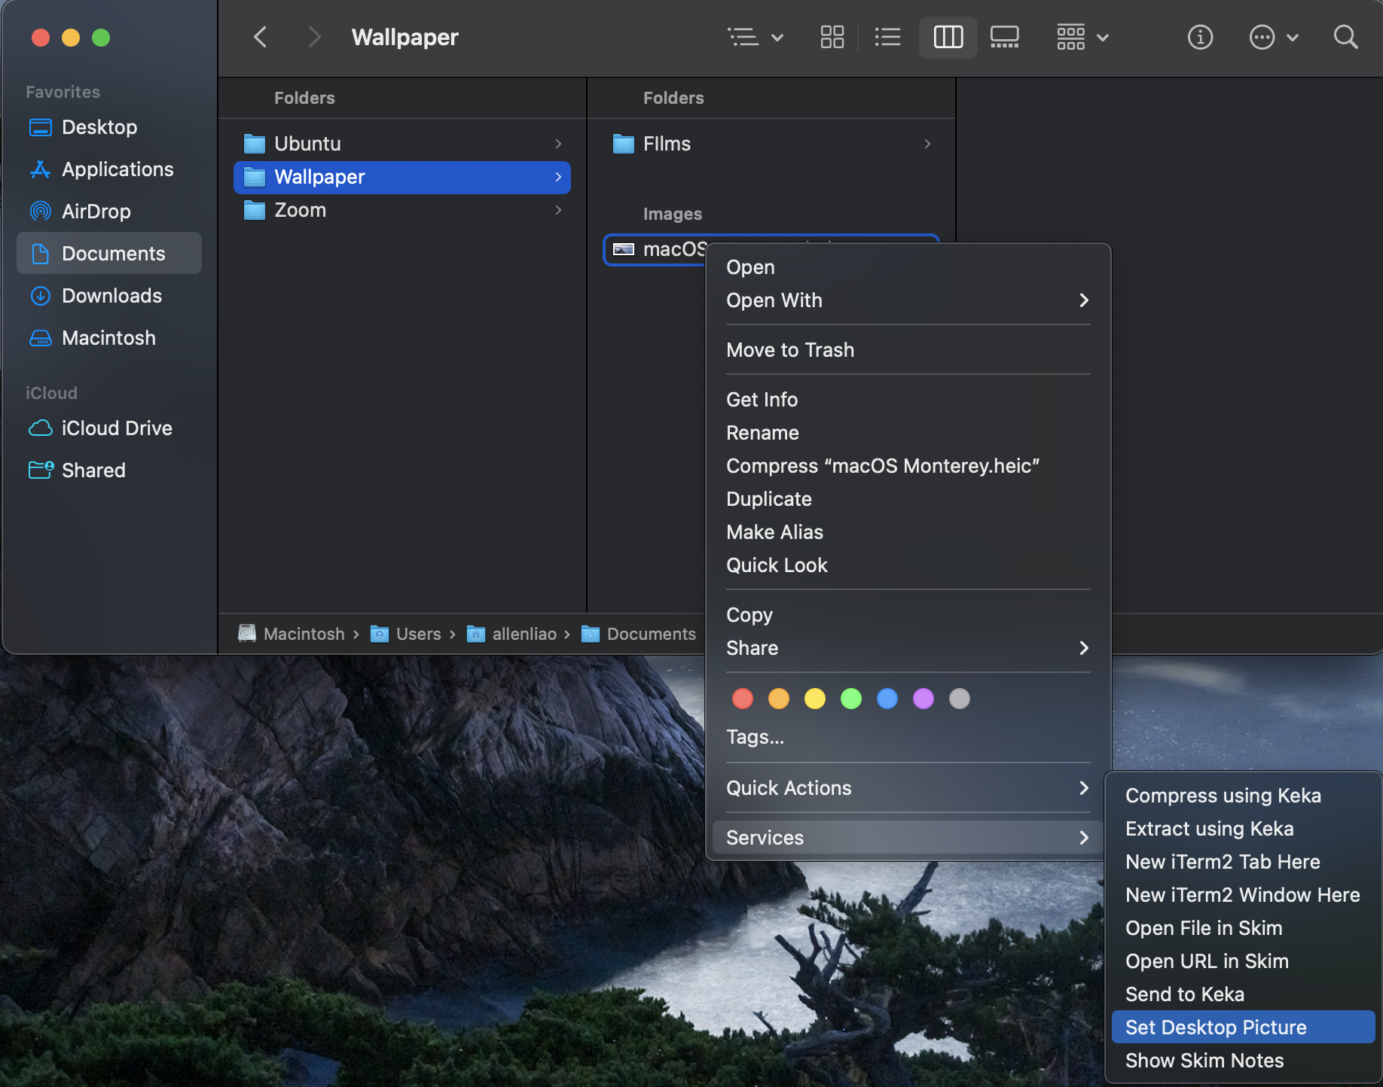This screenshot has height=1087, width=1383.
Task: Jump to allenliao in the path bar
Action: click(524, 634)
